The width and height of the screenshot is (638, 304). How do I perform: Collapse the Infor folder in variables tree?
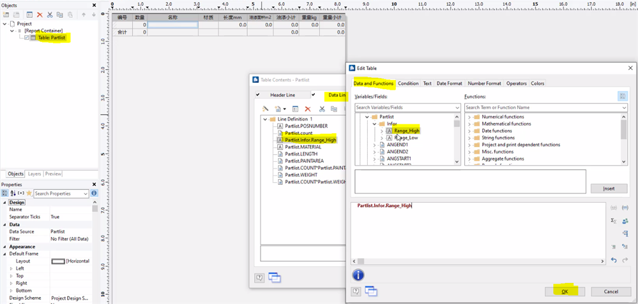click(374, 124)
